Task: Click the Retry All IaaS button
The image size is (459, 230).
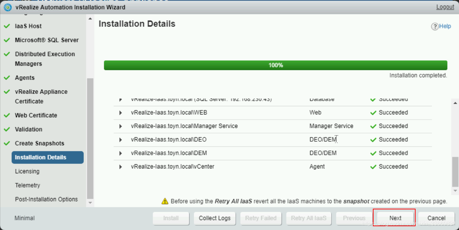Action: [x=309, y=218]
